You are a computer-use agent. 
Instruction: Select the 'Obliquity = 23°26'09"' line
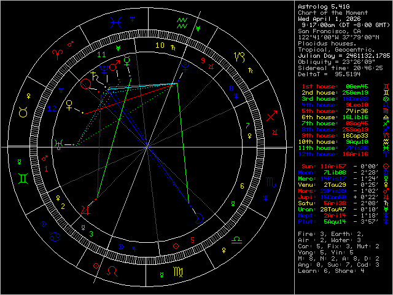pos(337,62)
